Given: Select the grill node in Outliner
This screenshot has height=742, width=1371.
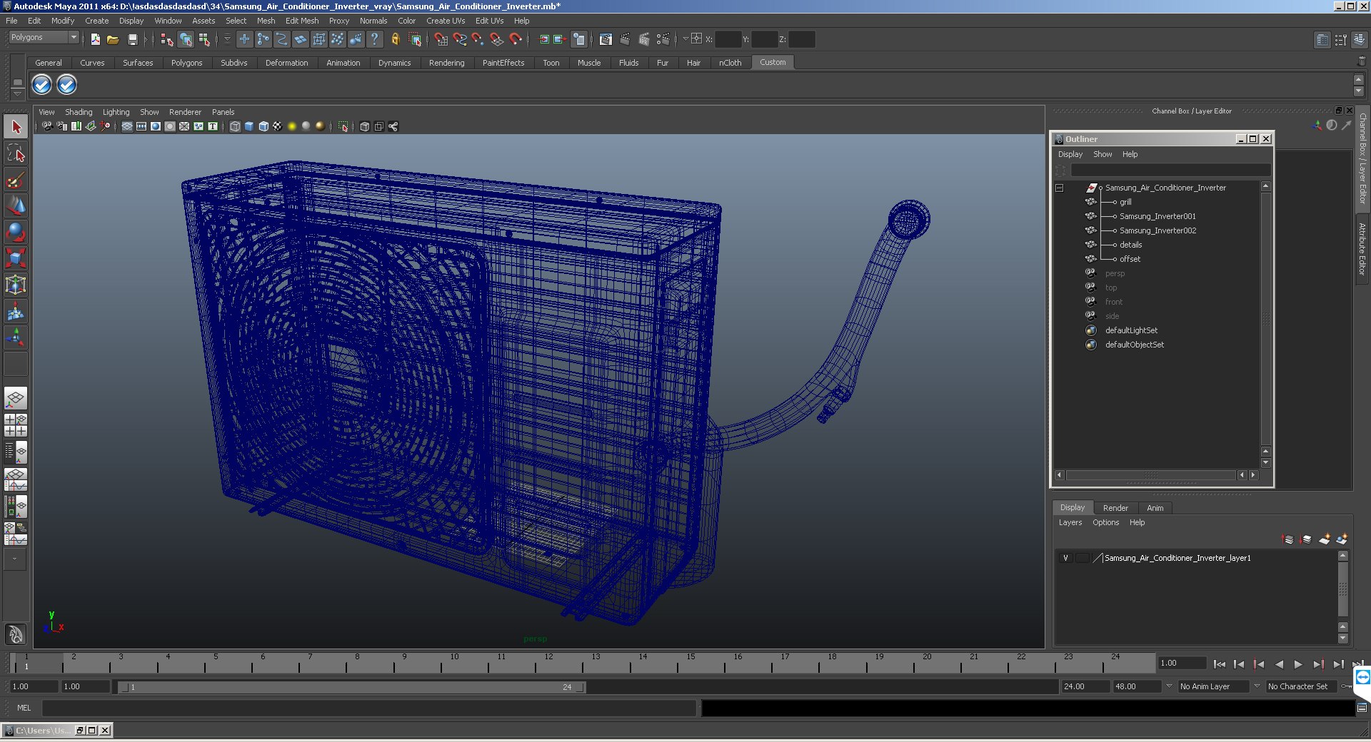Looking at the screenshot, I should 1125,202.
